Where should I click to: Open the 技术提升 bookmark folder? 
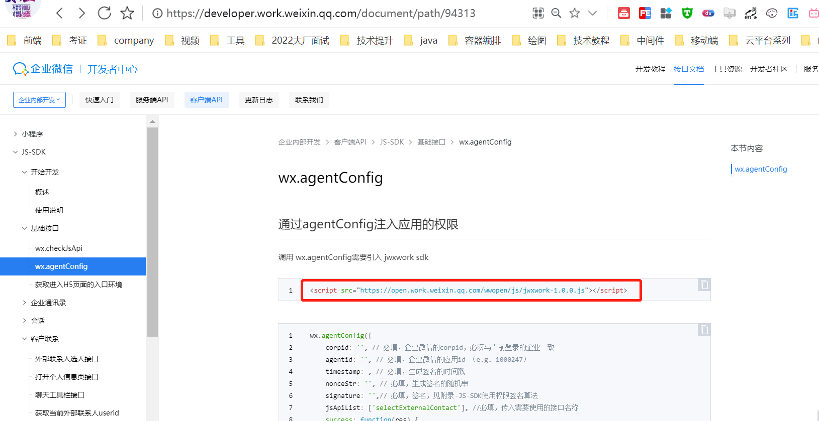point(367,40)
